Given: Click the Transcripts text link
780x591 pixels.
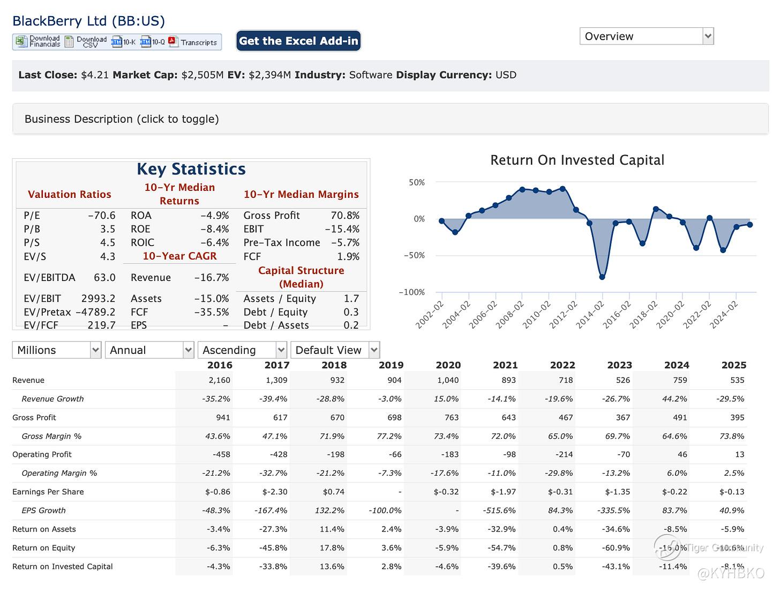Looking at the screenshot, I should coord(199,42).
